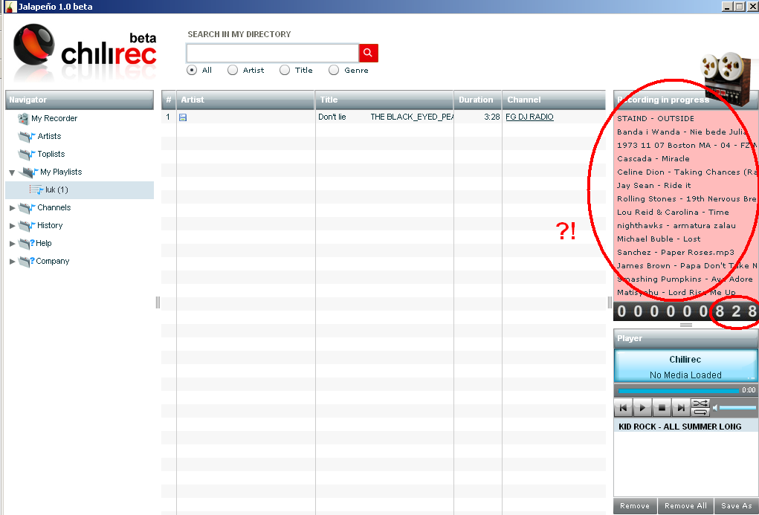Click the save disk icon in row 1
This screenshot has height=515, width=759.
(x=183, y=117)
